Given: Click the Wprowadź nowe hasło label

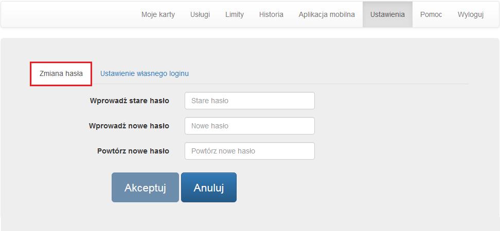Looking at the screenshot, I should (129, 126).
